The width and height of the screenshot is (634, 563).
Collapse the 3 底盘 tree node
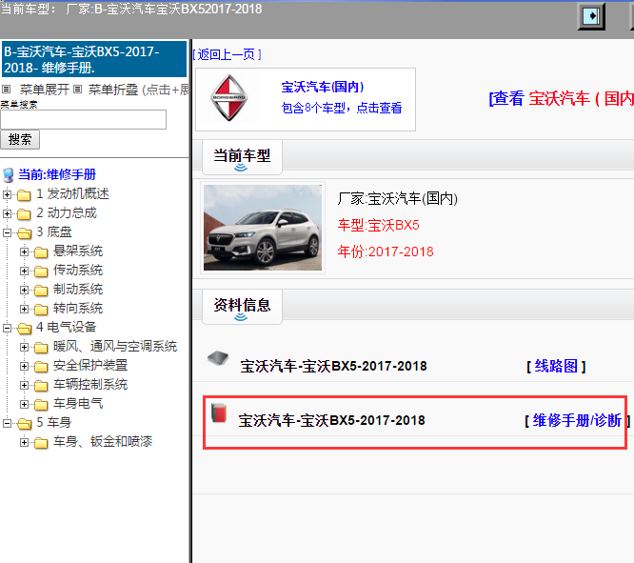[7, 232]
